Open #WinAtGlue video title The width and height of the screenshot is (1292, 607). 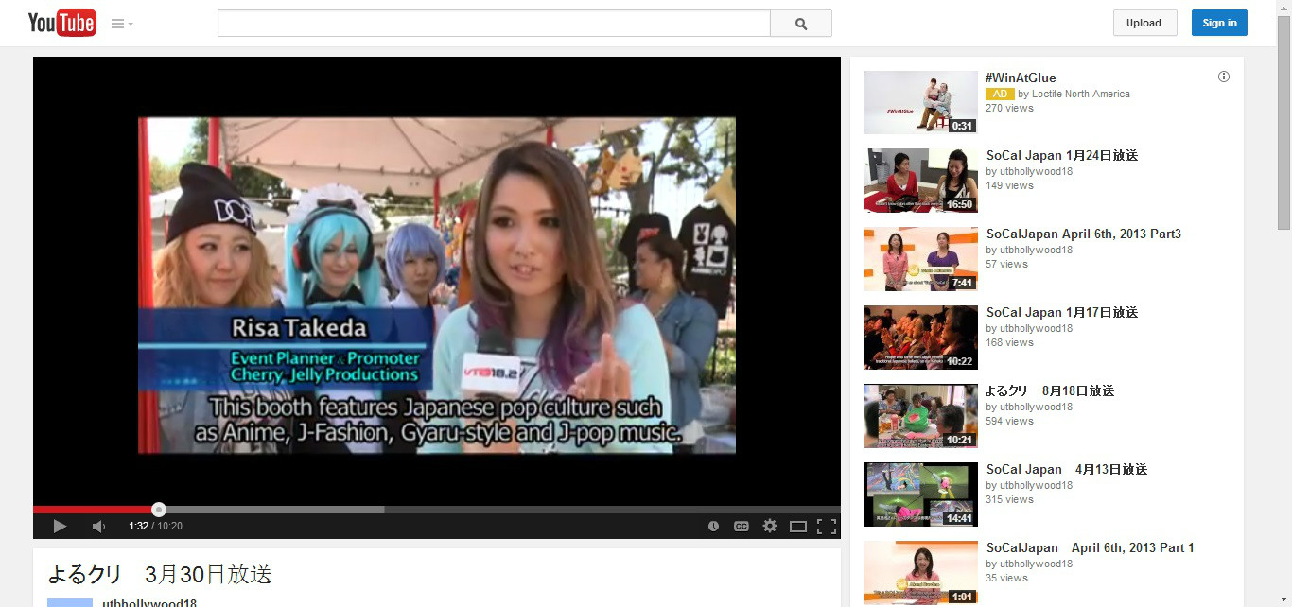(1021, 78)
